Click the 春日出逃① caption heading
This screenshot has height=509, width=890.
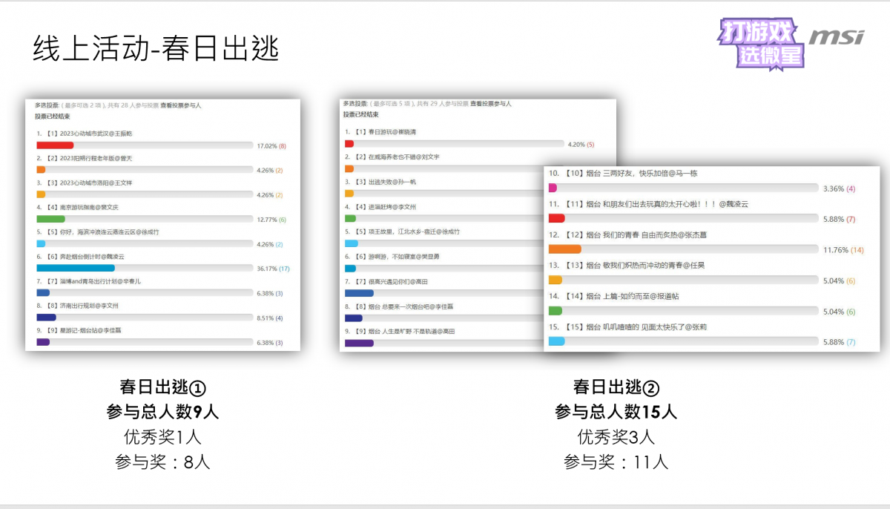(162, 387)
